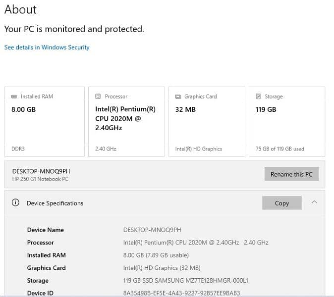Click the Device Specifications info icon
334x297 pixels.
(15, 202)
